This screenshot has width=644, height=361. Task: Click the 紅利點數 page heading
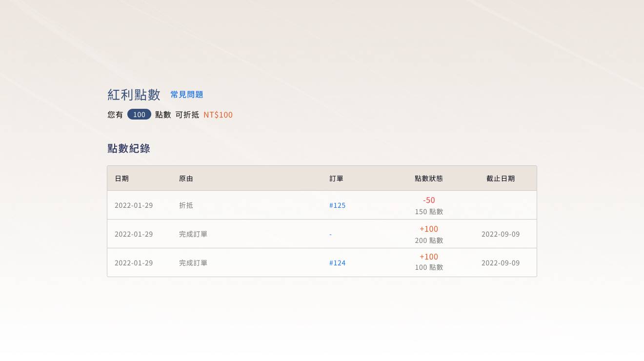134,95
